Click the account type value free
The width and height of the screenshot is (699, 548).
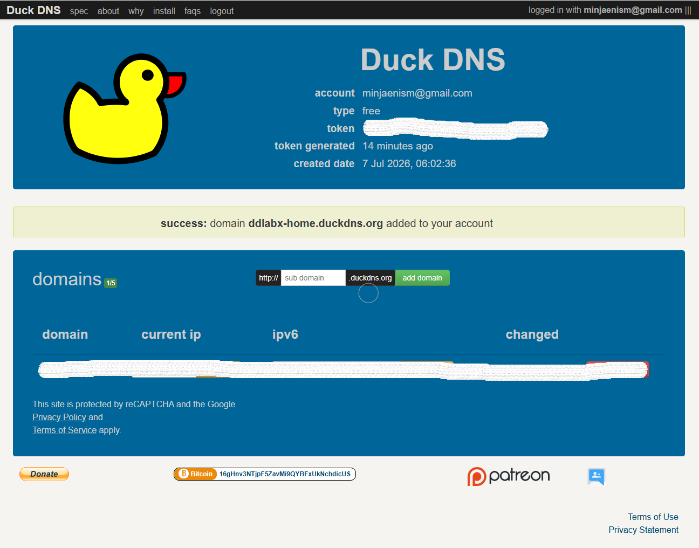click(371, 111)
